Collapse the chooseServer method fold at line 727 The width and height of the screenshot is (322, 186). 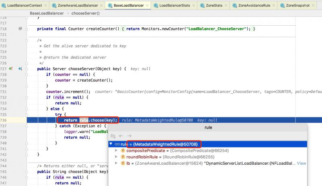27,69
